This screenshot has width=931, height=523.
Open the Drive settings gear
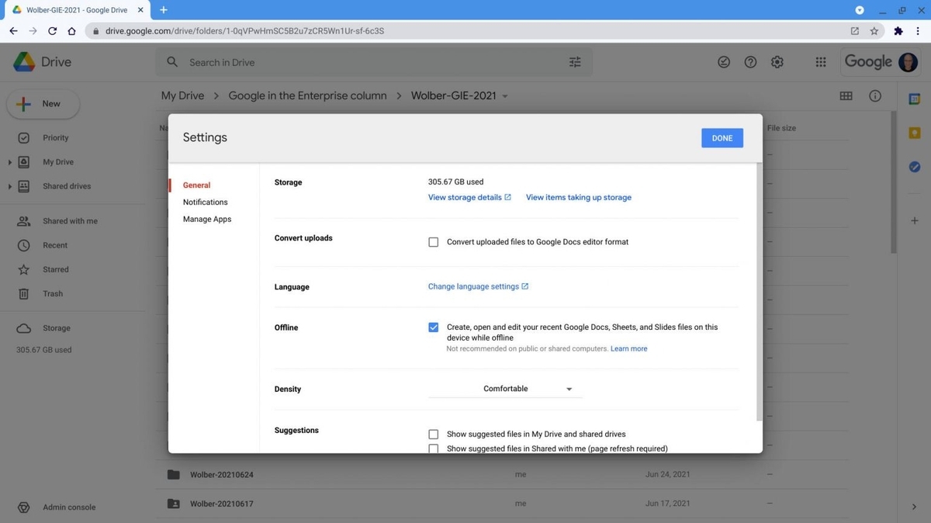coord(777,61)
